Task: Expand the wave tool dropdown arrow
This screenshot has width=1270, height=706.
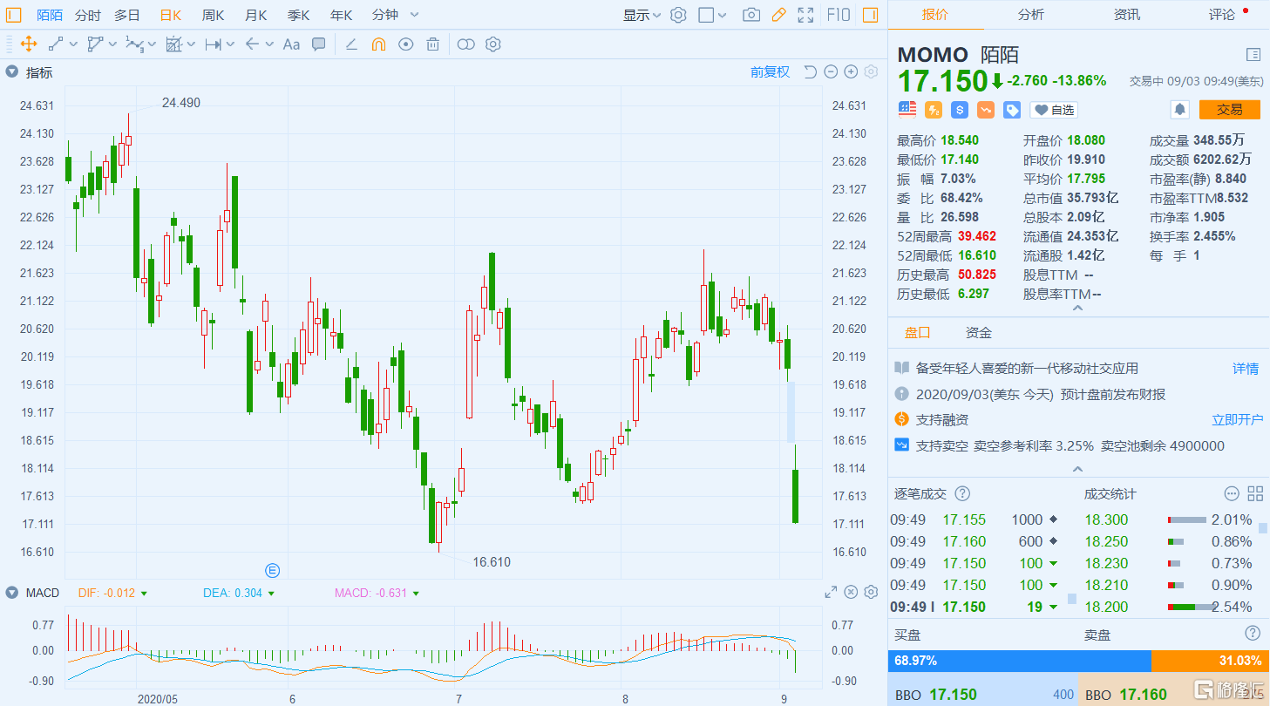Action: pos(152,44)
